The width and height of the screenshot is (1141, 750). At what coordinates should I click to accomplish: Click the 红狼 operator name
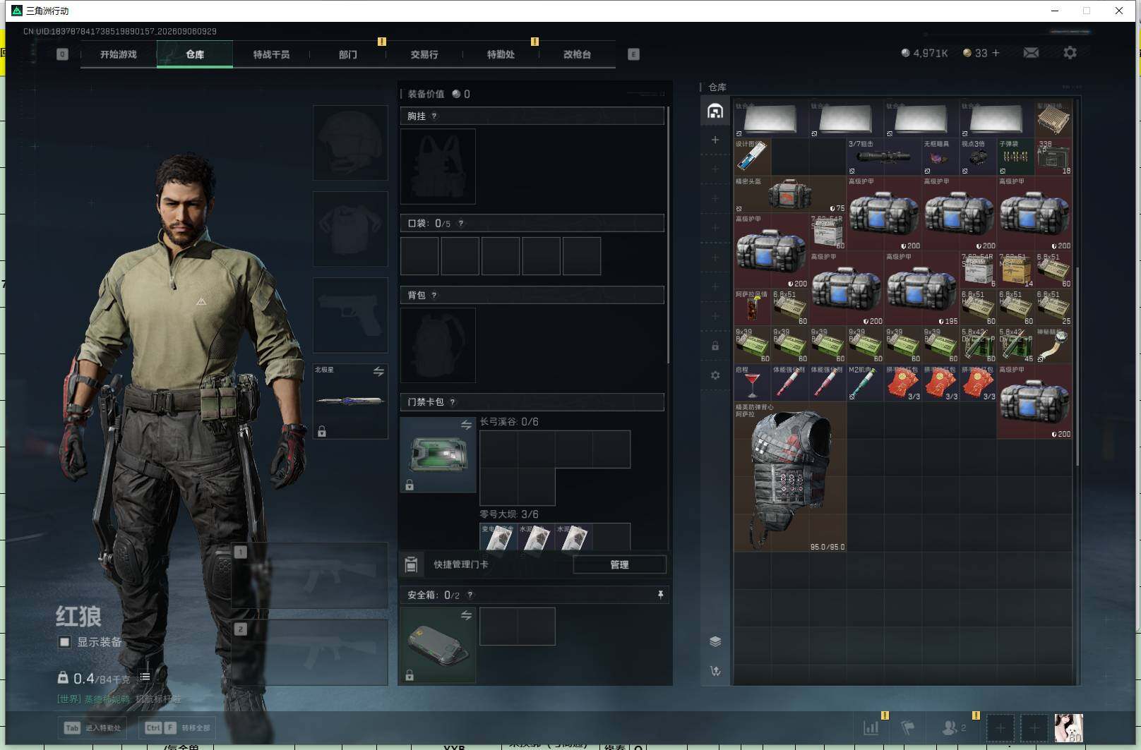[78, 616]
